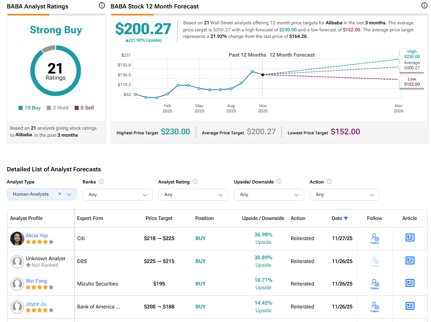Open Mizuho Securities article icon

(410, 283)
